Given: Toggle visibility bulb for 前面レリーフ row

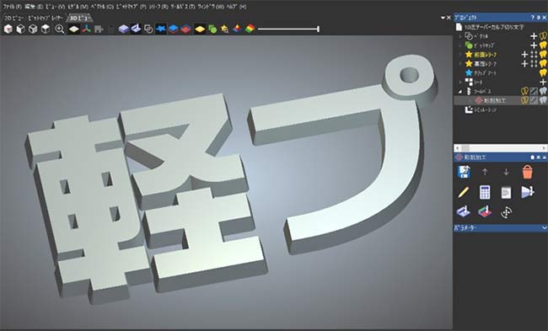Looking at the screenshot, I should point(543,54).
